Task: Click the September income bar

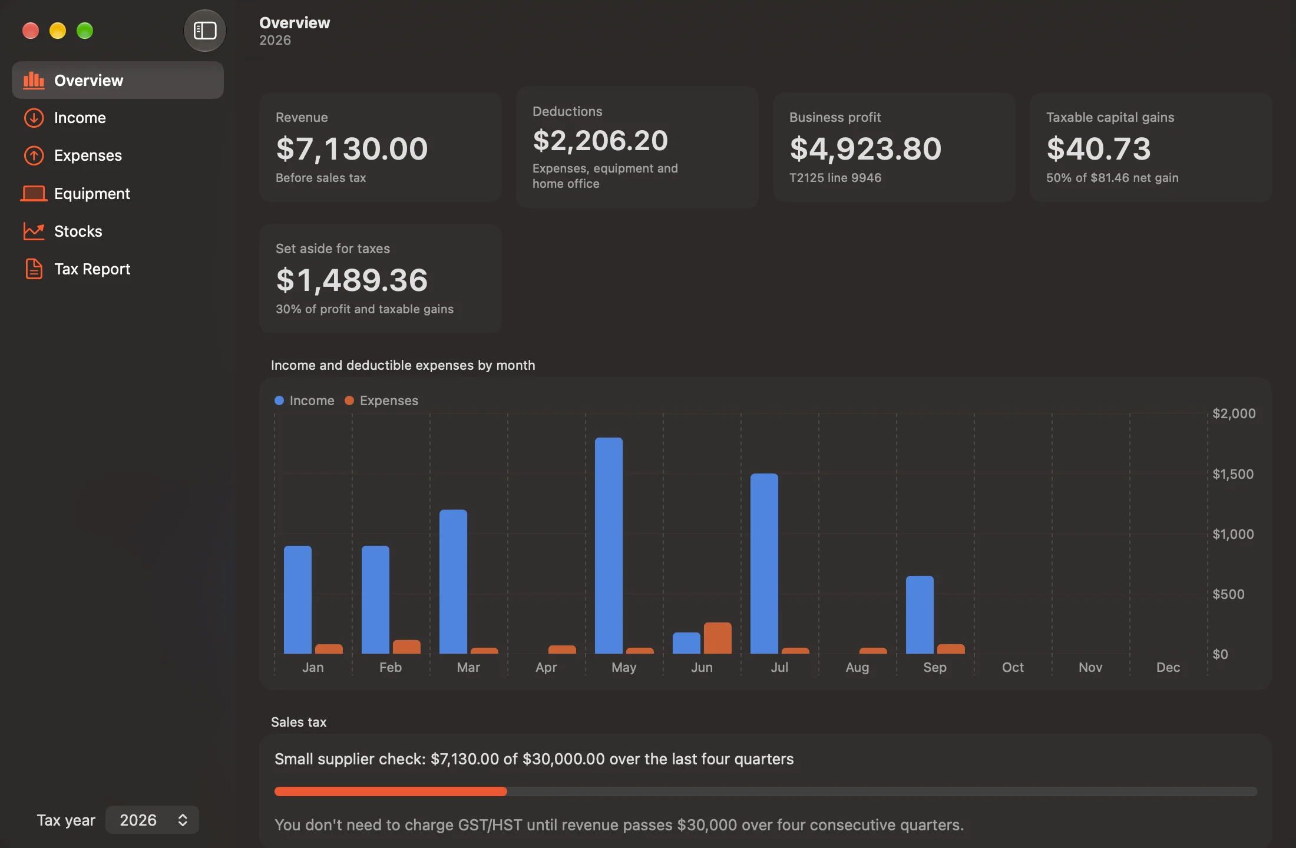Action: pyautogui.click(x=920, y=615)
